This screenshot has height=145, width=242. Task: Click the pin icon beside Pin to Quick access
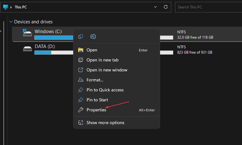coord(81,90)
